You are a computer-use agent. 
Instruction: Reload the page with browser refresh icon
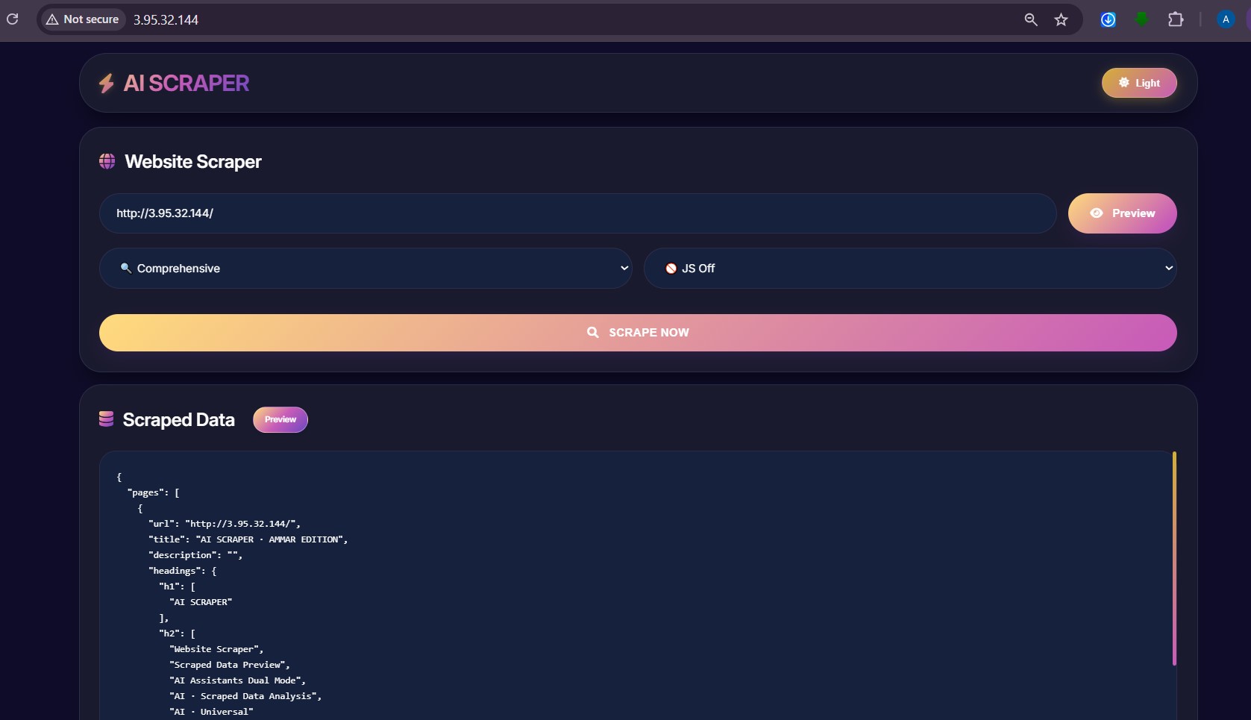tap(13, 19)
